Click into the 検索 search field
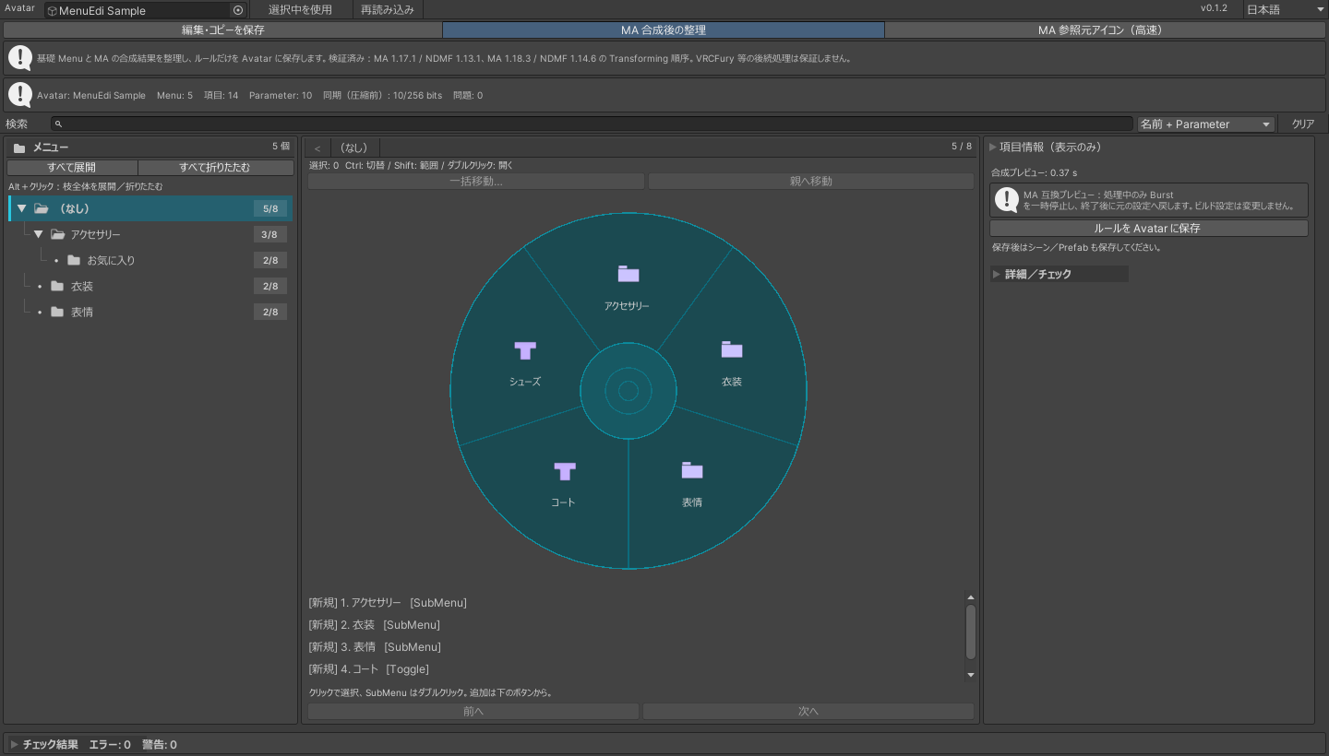Viewport: 1329px width, 756px height. (592, 124)
